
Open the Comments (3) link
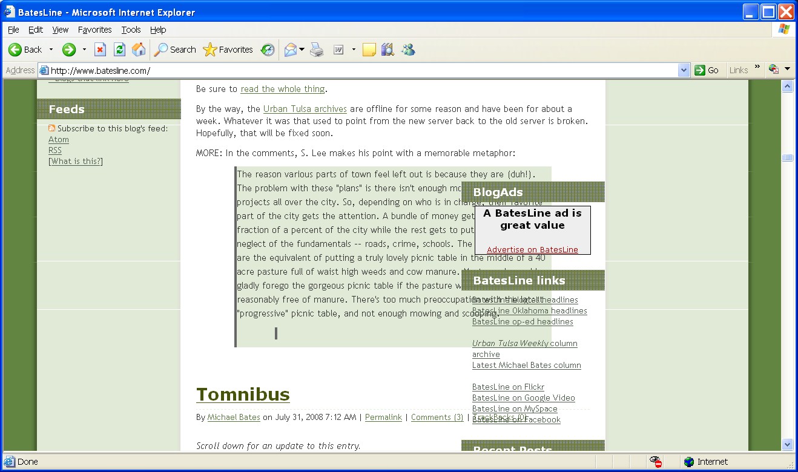pos(437,418)
